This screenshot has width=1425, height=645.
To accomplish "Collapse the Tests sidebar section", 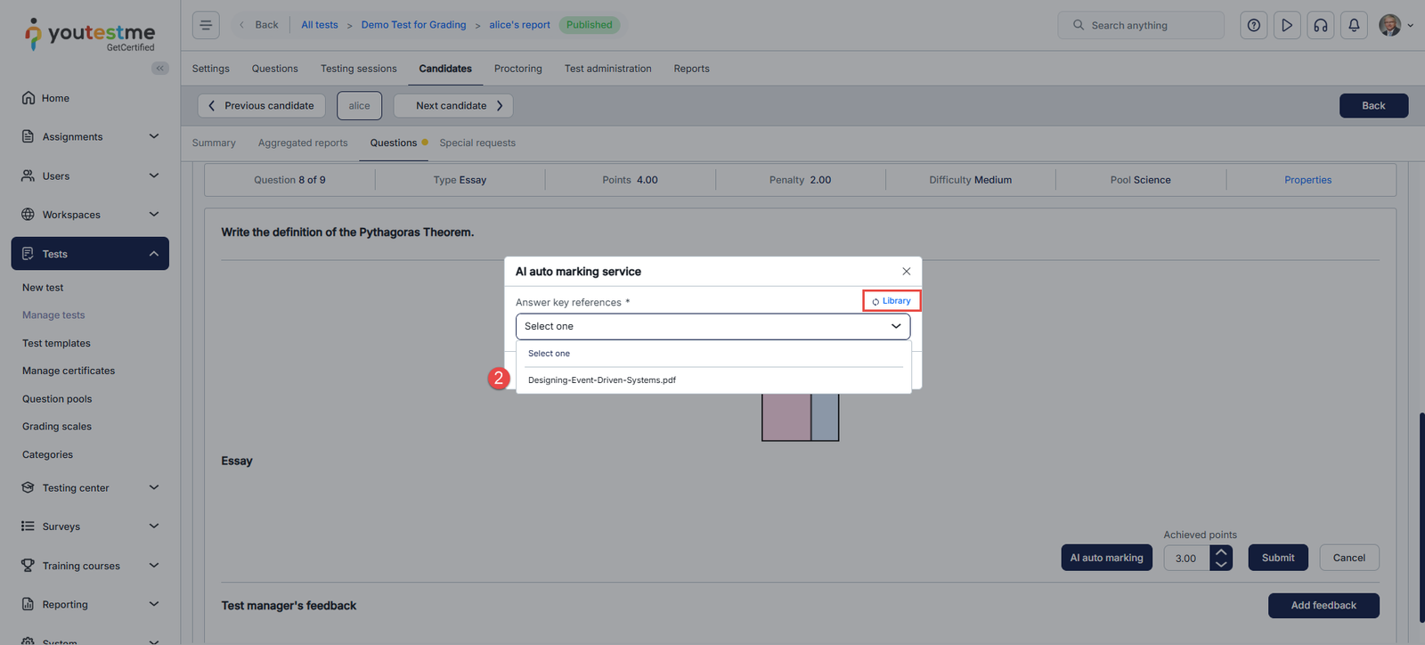I will click(153, 254).
